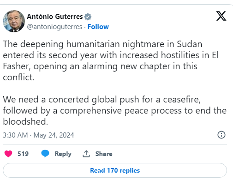Click the word 'Sudan' in tweet
Screen dimensions: 233x180
[x=190, y=44]
